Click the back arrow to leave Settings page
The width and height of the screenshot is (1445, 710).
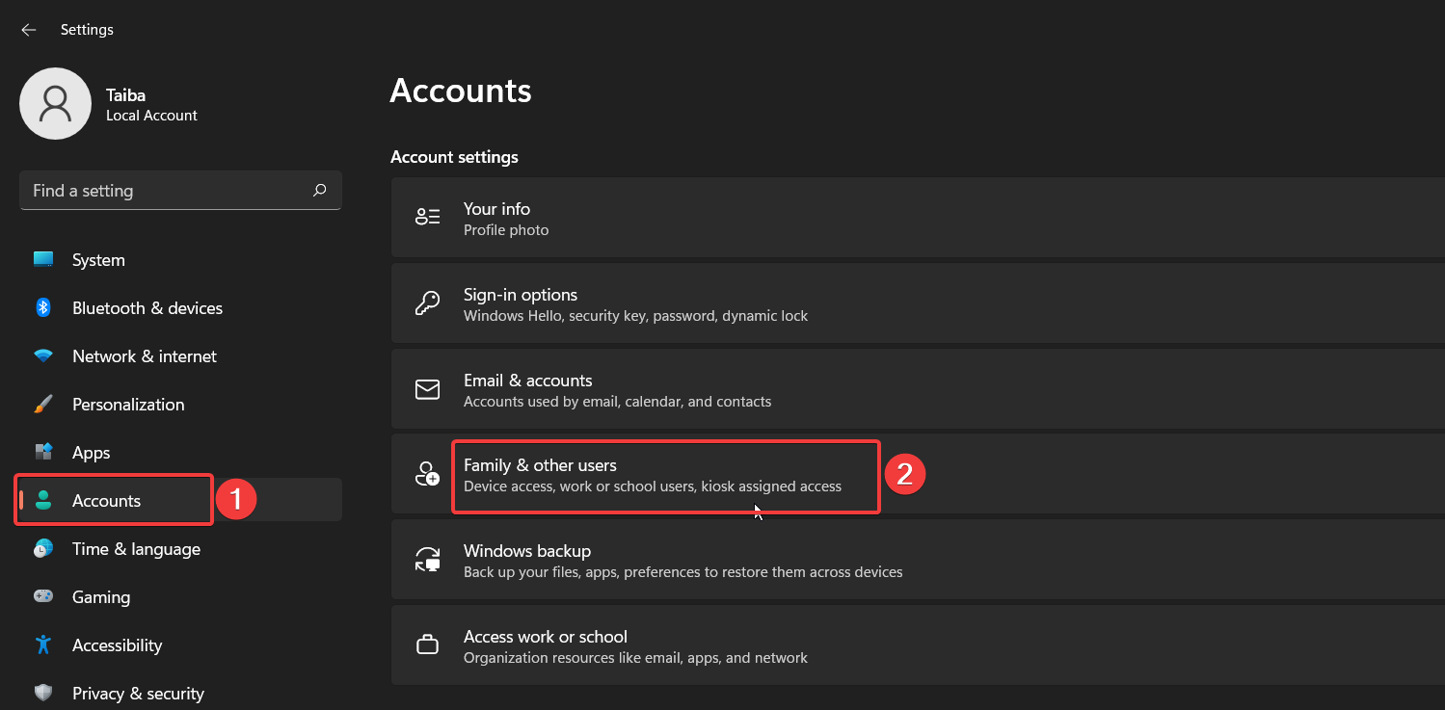pos(28,29)
